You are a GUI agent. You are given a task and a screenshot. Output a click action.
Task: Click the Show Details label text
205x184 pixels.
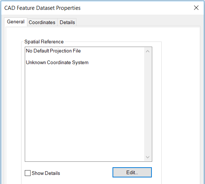[46, 173]
